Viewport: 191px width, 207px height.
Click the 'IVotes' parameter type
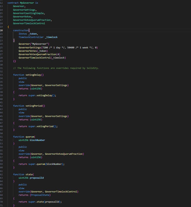click(x=23, y=34)
